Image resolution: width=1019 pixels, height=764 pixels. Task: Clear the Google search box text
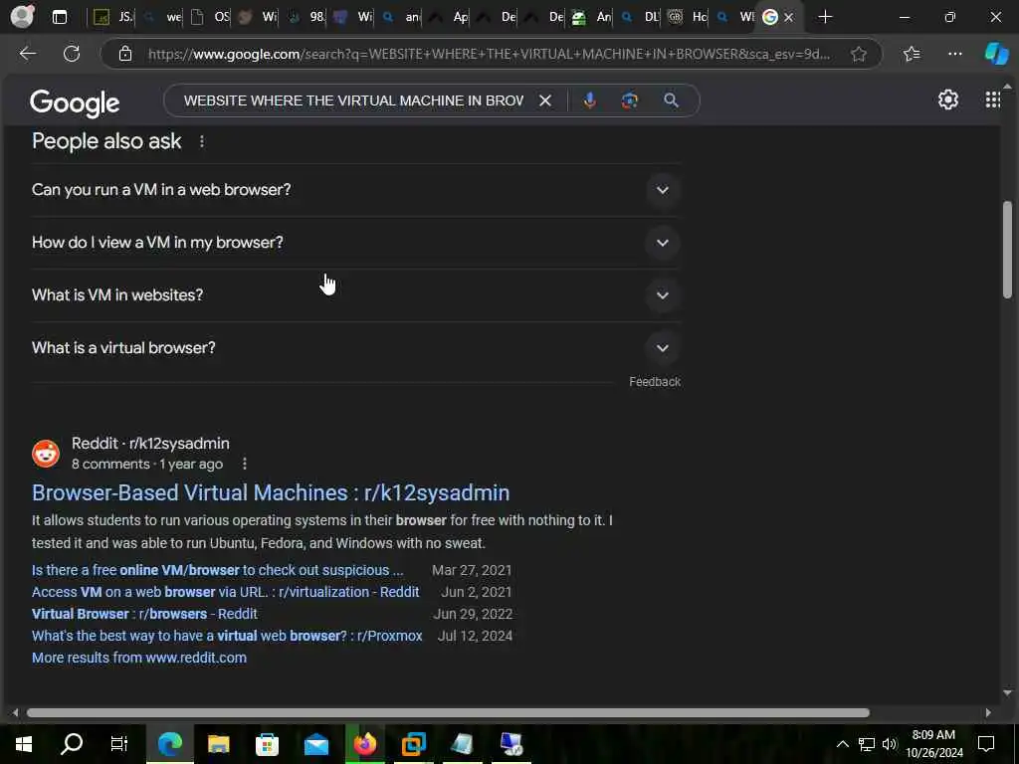coord(545,100)
